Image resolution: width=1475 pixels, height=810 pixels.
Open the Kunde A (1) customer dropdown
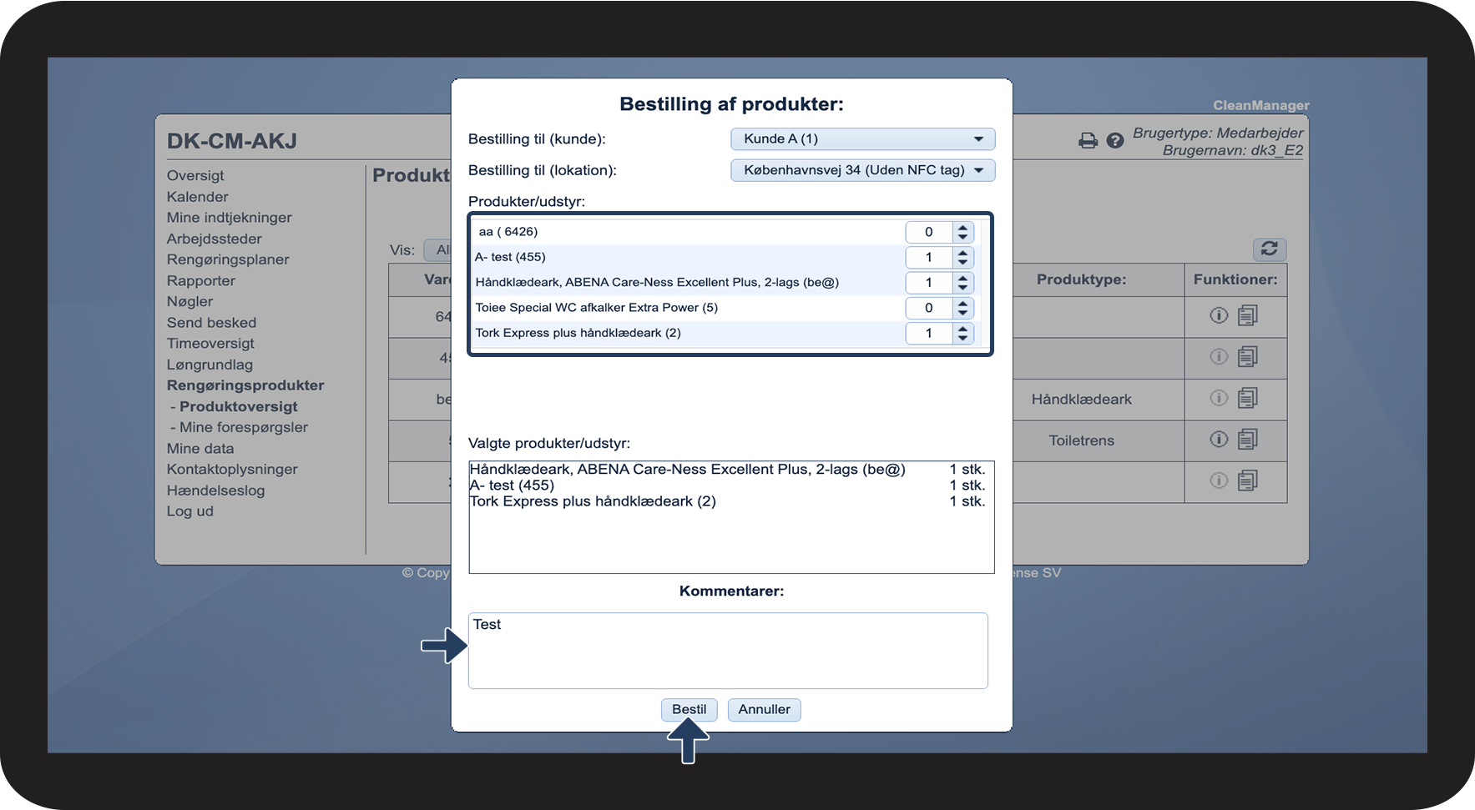pos(862,138)
